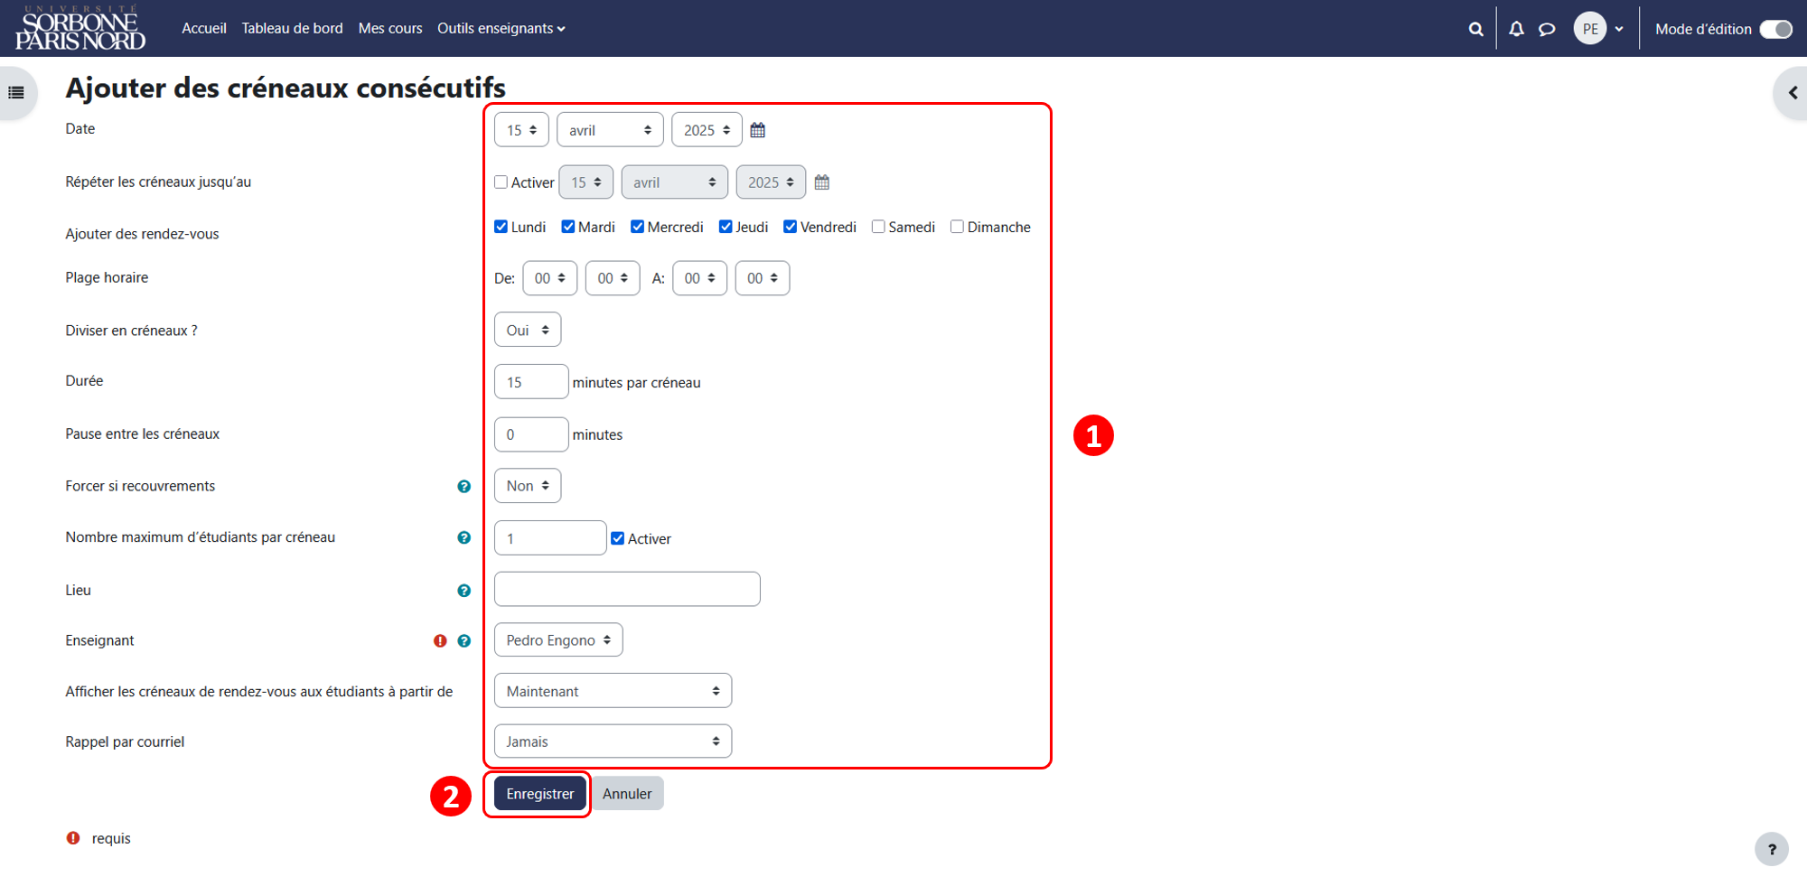Screen dimensions: 1807x886
Task: Show help for the Lieu field
Action: (464, 591)
